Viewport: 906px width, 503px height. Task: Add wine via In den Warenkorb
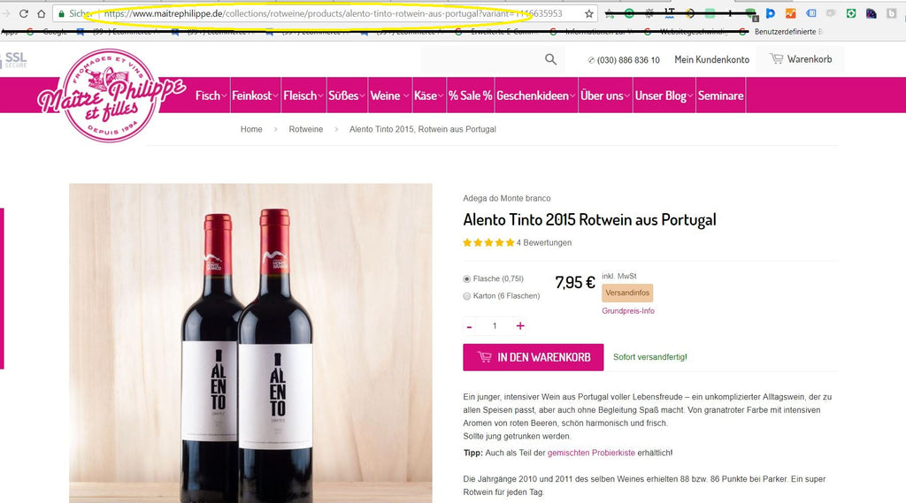coord(534,357)
